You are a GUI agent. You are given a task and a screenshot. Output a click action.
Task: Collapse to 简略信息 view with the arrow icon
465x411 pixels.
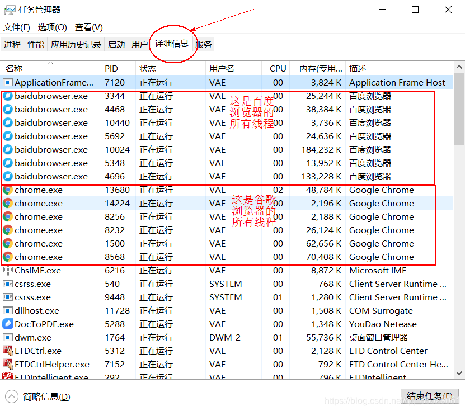click(x=12, y=396)
